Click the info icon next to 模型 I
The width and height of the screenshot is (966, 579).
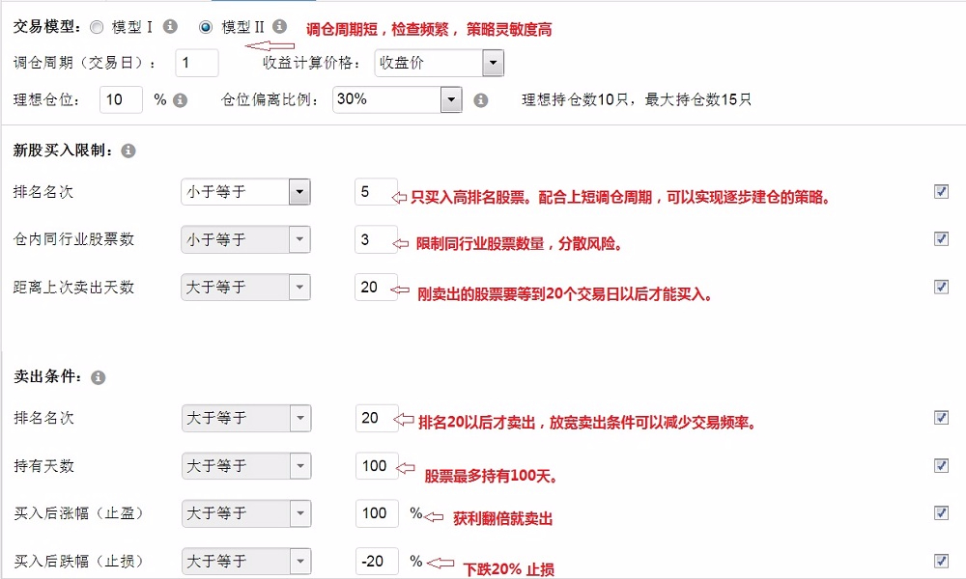click(170, 27)
